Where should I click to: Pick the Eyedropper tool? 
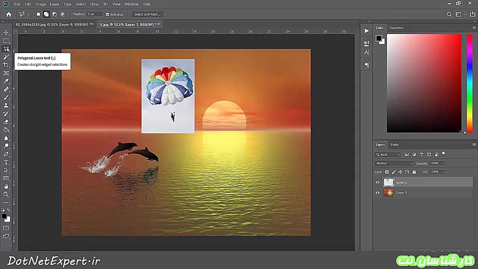click(x=6, y=81)
